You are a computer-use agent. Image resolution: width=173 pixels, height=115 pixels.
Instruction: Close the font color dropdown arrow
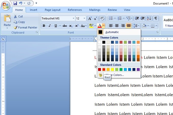pos(103,26)
